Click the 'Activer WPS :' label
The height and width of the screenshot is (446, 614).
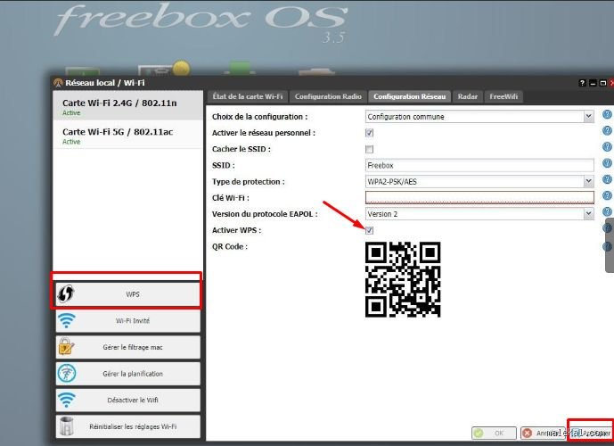[x=236, y=230]
